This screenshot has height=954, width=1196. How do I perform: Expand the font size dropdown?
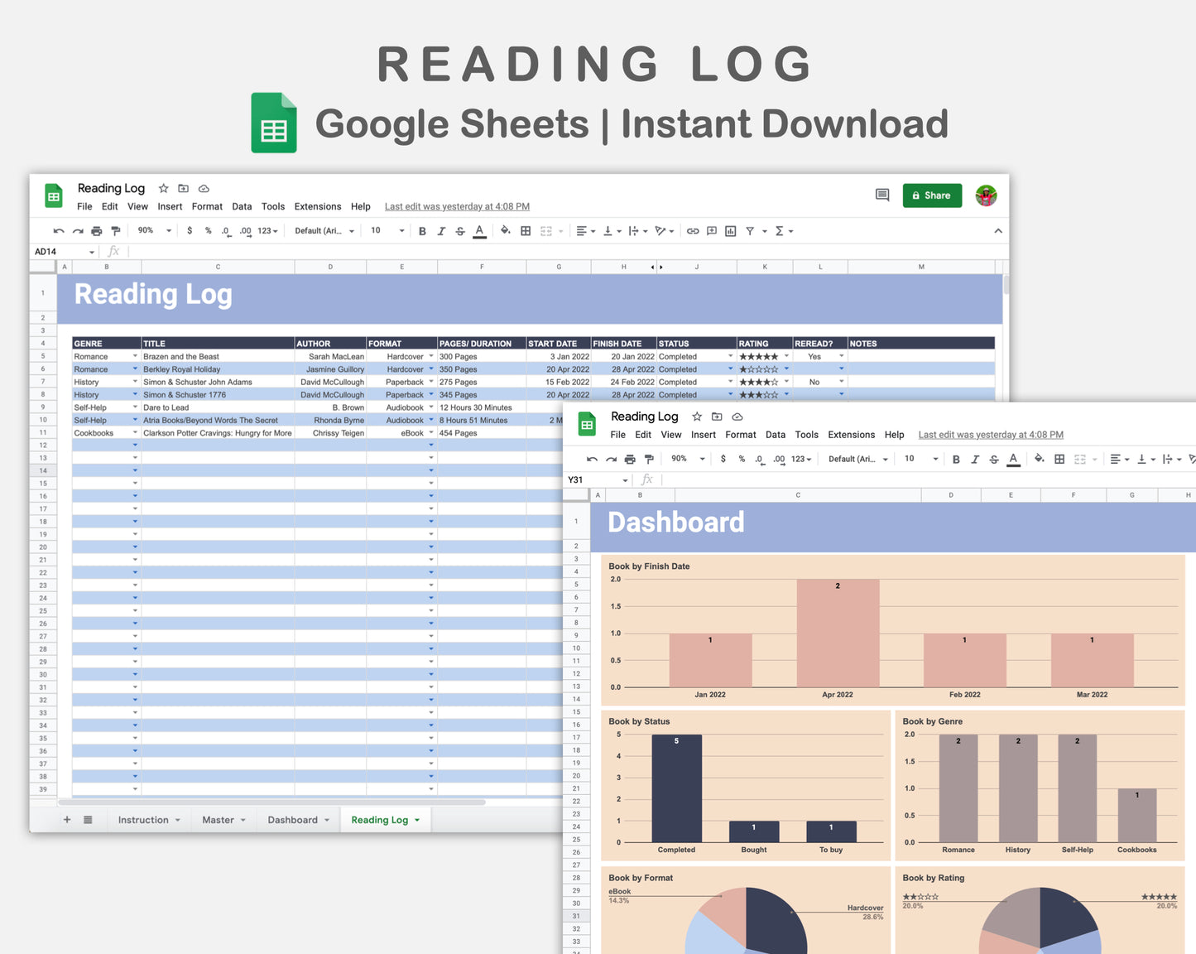tap(401, 230)
